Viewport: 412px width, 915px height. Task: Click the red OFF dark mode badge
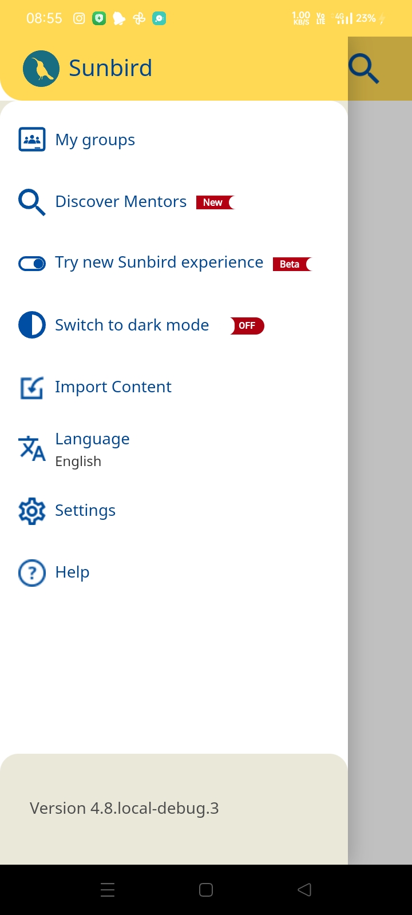pos(247,326)
